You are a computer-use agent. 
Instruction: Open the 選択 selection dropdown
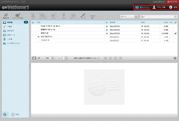tap(50, 58)
